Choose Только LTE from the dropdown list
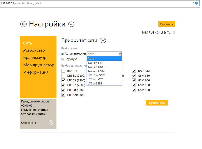Viewport: 202px width, 149px height. 95,63
